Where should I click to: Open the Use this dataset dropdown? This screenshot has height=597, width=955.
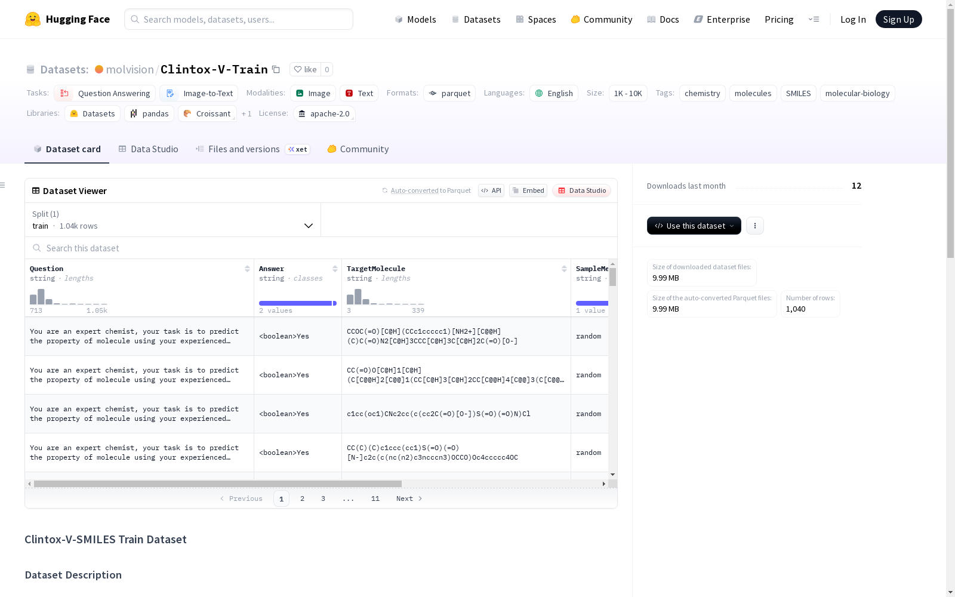click(694, 226)
